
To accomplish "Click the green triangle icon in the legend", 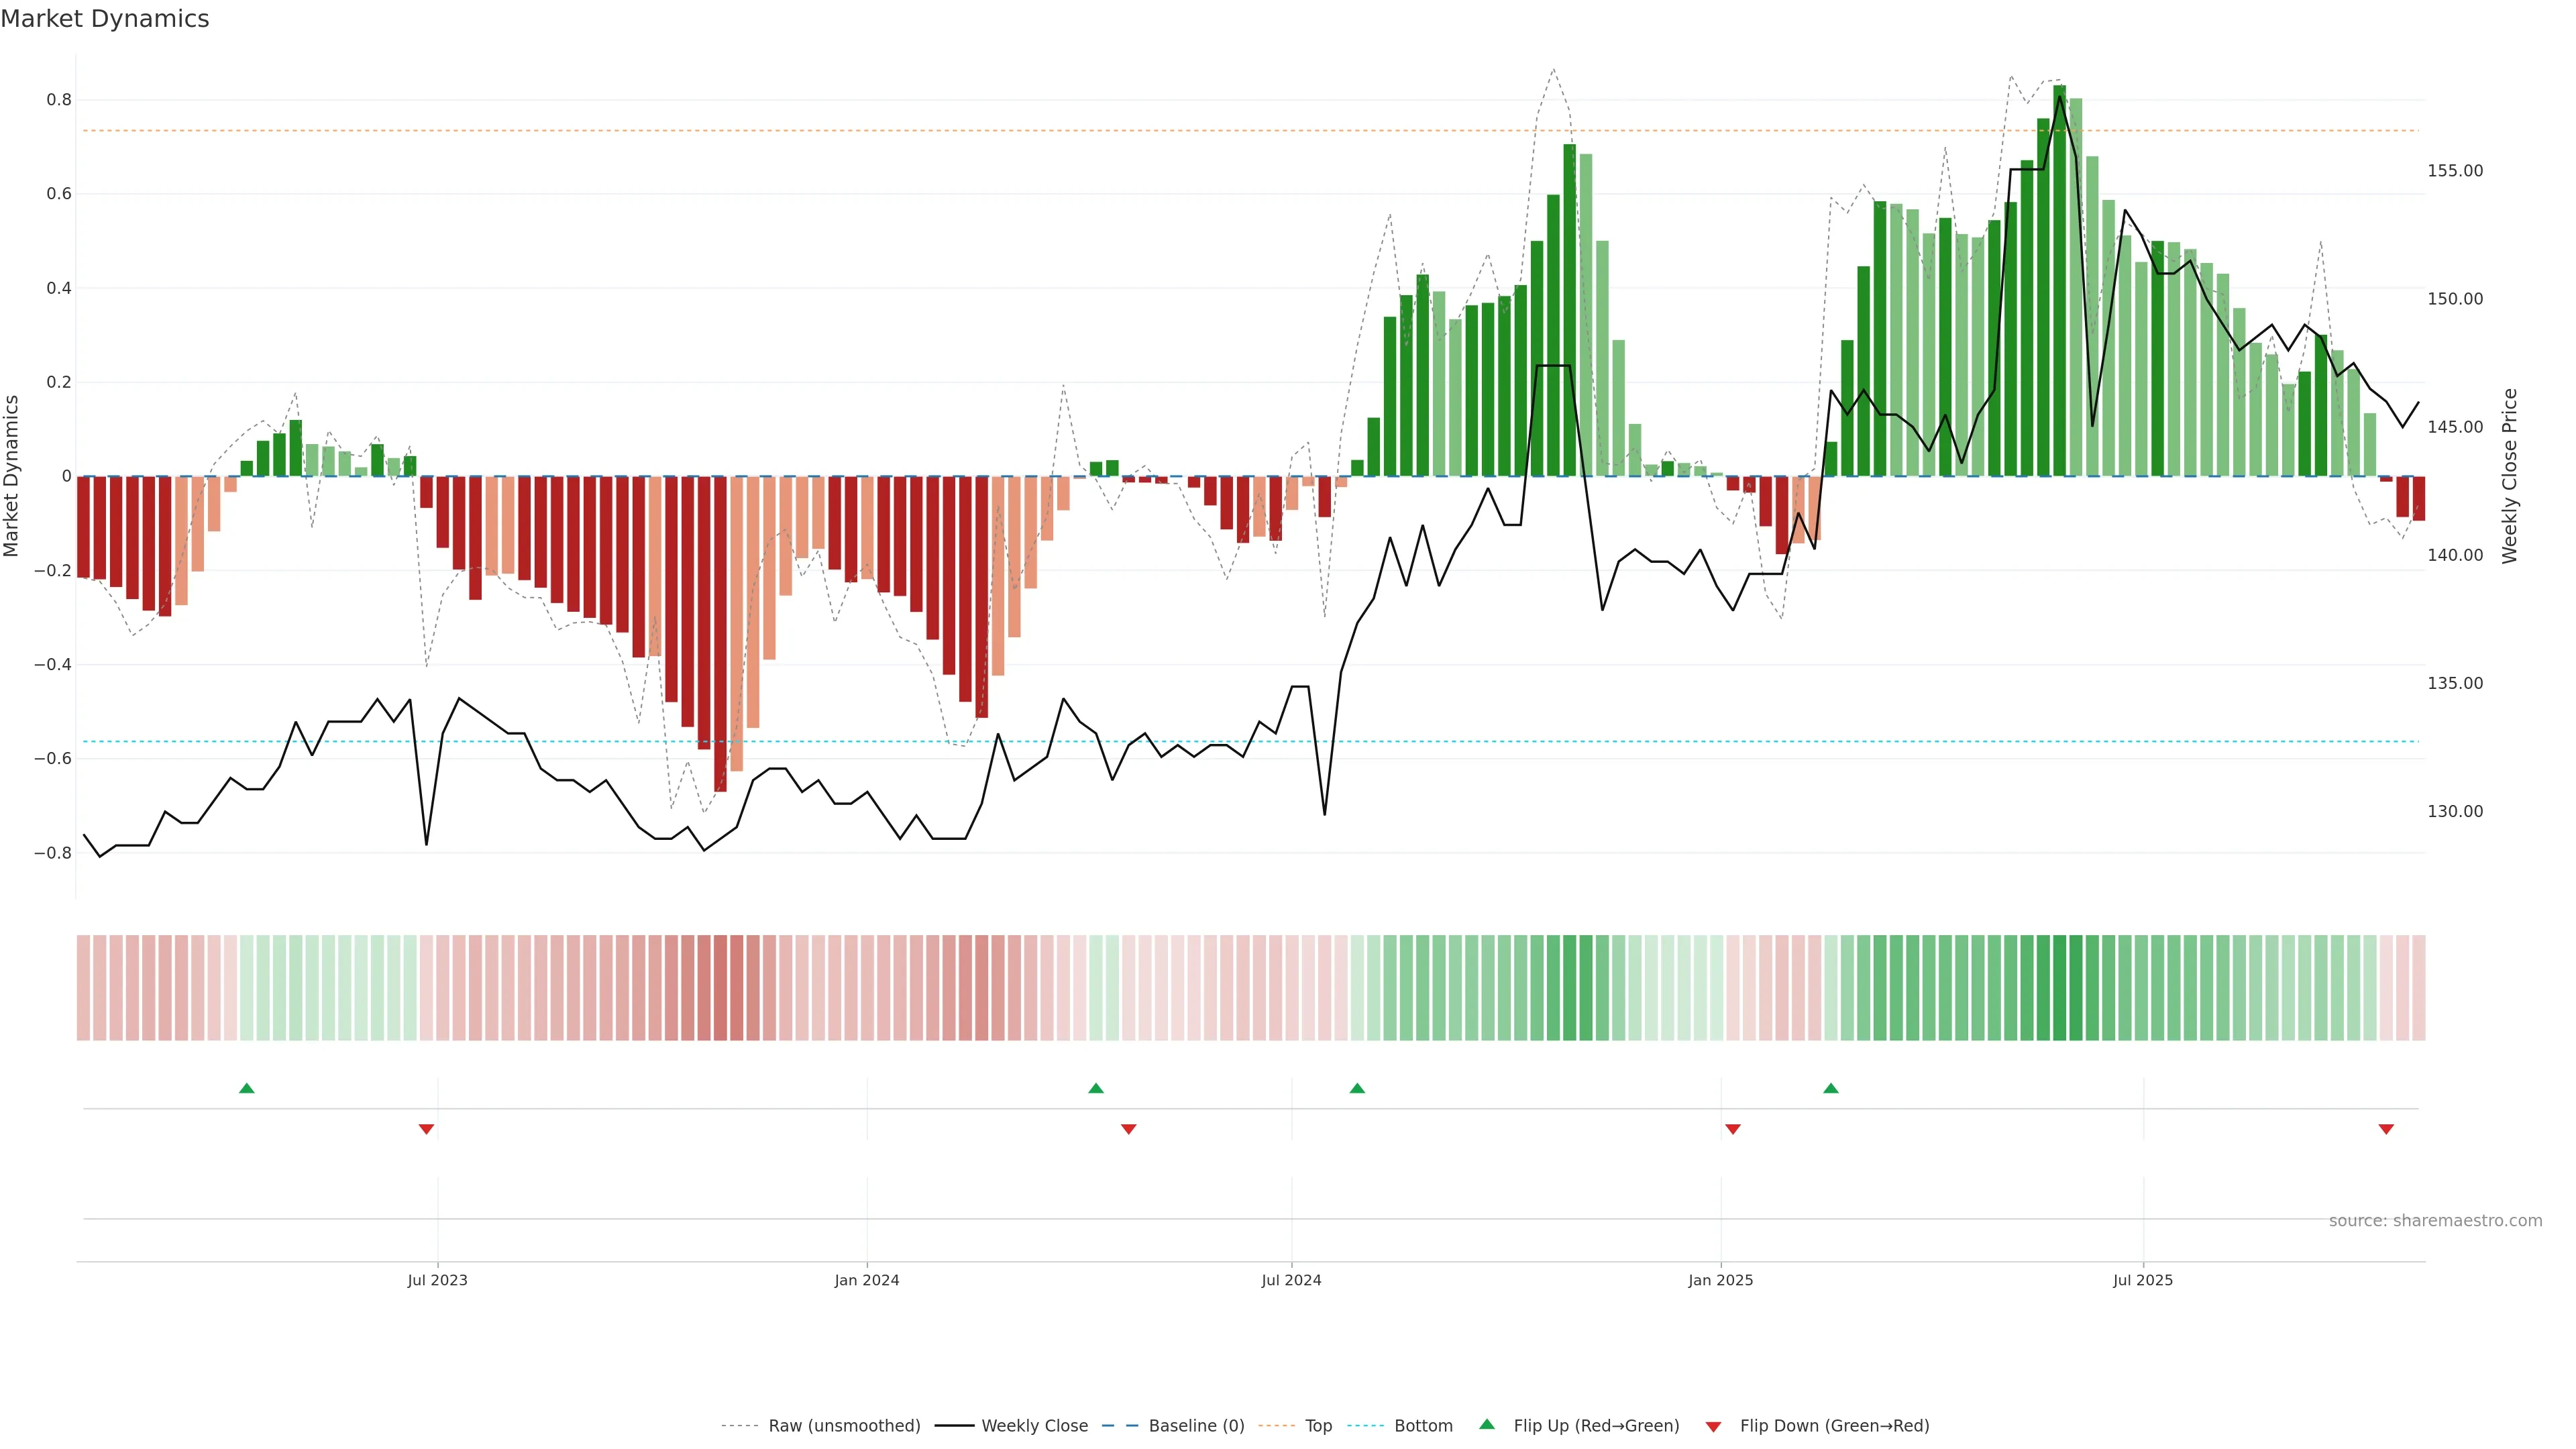I will click(x=1487, y=1424).
